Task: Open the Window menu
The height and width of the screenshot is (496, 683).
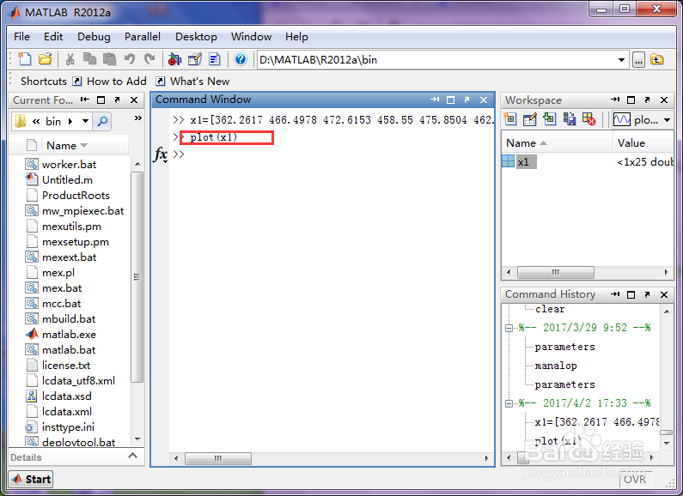Action: coord(252,37)
